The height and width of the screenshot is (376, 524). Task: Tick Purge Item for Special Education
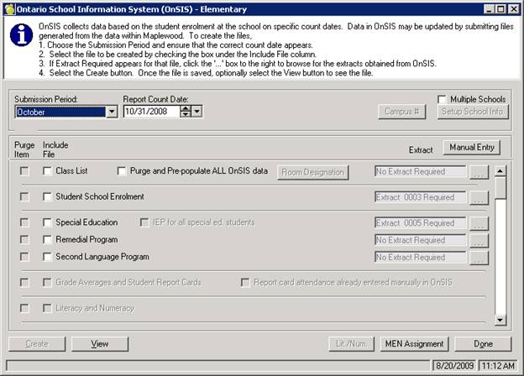[x=24, y=222]
